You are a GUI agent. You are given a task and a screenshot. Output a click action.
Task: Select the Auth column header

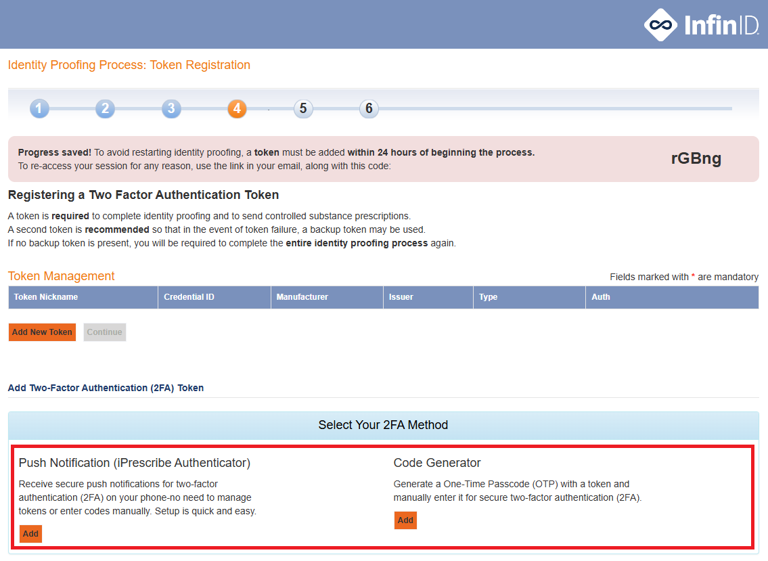[x=600, y=297]
